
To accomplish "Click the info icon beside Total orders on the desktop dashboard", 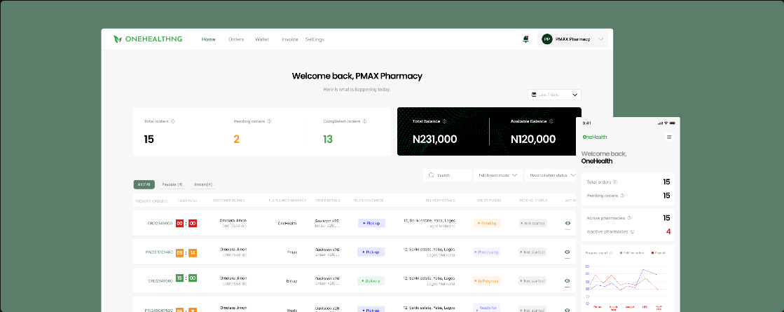I will coord(173,121).
